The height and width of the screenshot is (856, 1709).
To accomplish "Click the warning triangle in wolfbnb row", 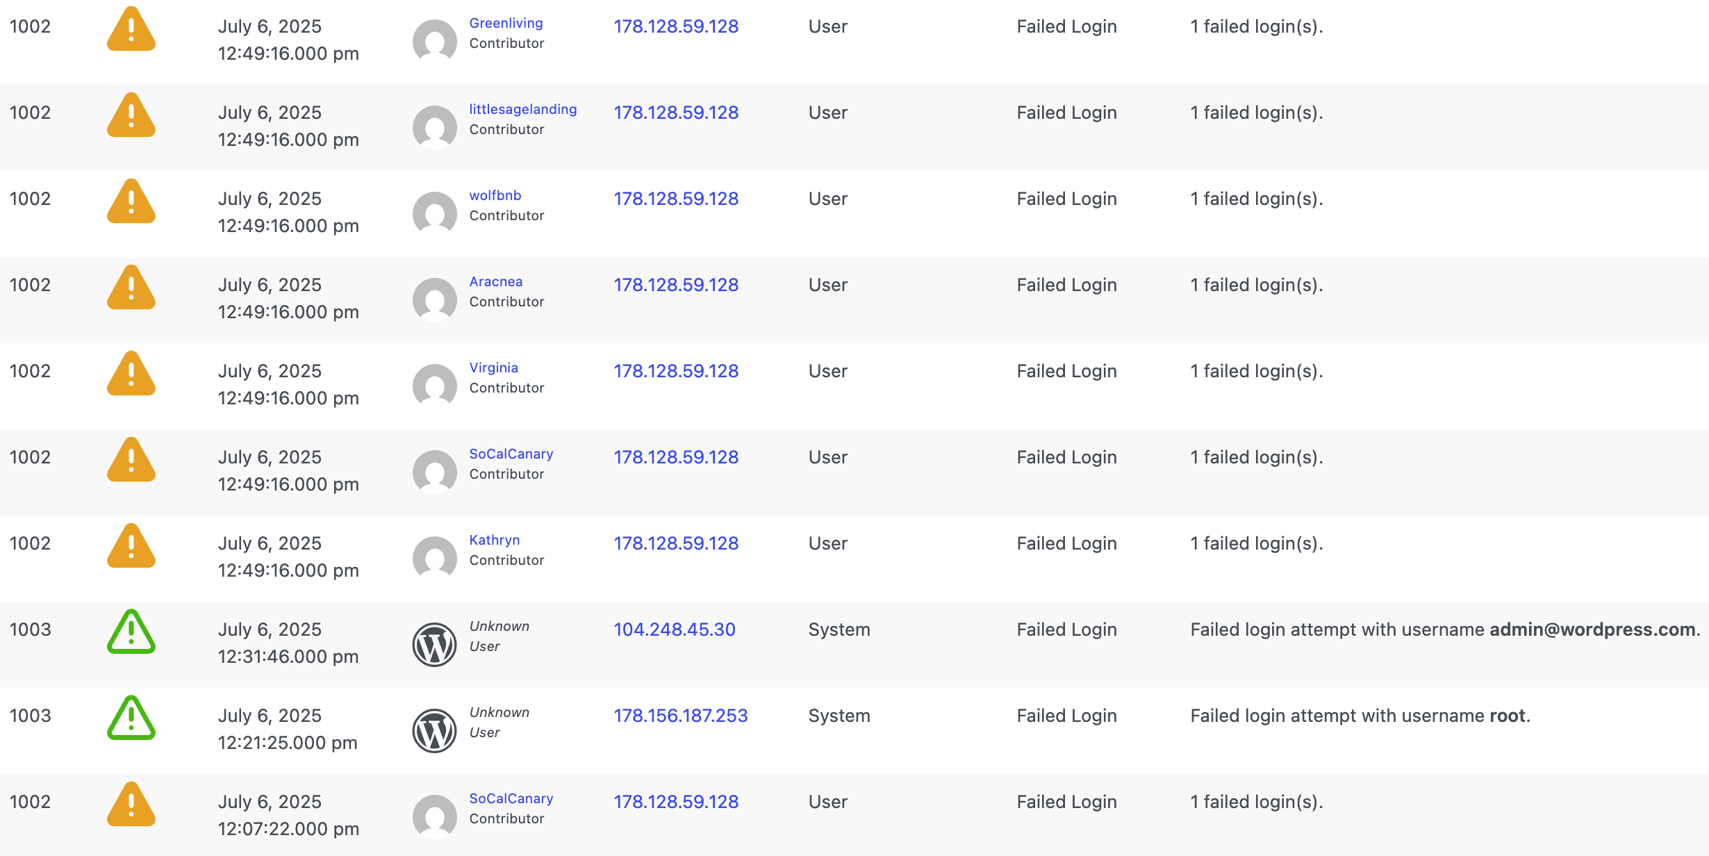I will coord(131,201).
